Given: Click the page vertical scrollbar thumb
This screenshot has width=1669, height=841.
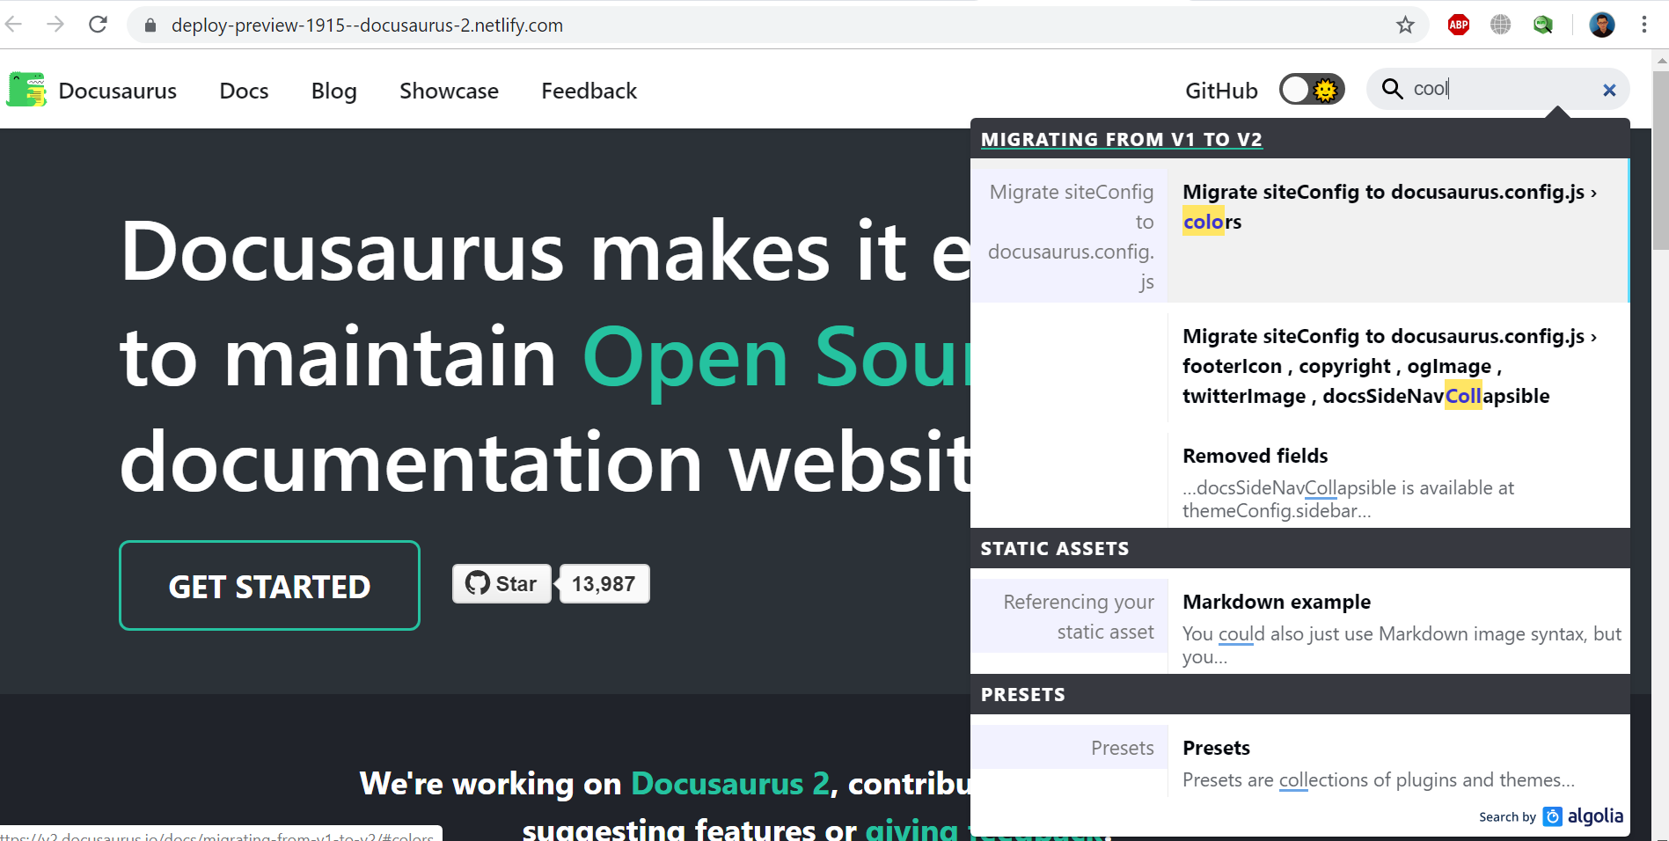Looking at the screenshot, I should coord(1660,159).
